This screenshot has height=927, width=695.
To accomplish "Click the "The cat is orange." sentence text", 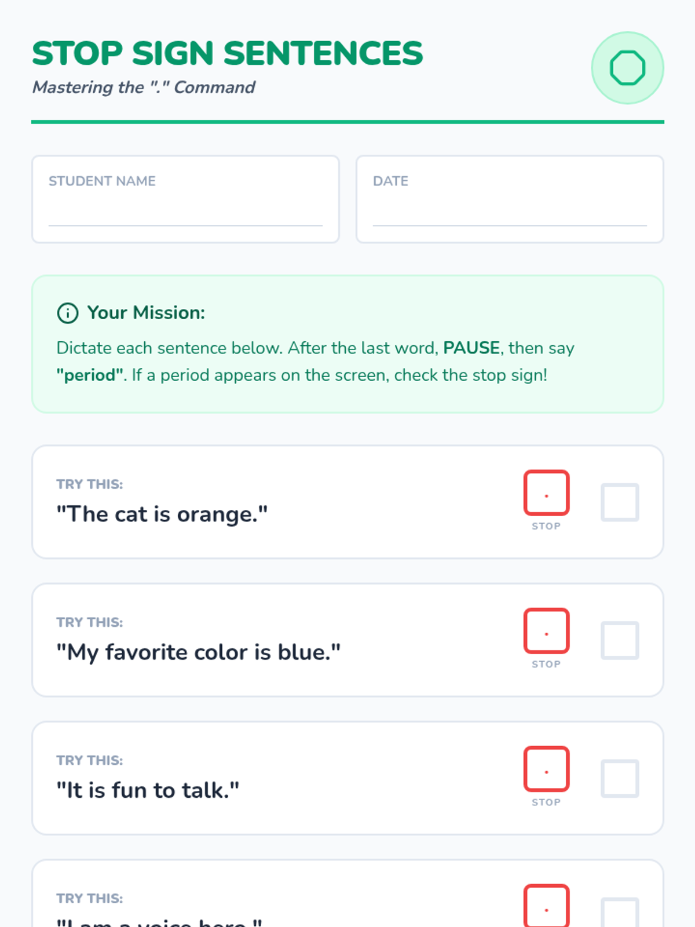I will [162, 514].
